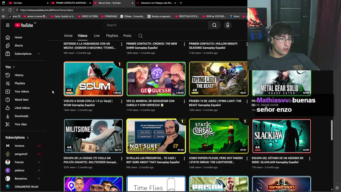Switch to Sobreviví a los Trabajos browser tab
The height and width of the screenshot is (192, 341).
coord(156,3)
